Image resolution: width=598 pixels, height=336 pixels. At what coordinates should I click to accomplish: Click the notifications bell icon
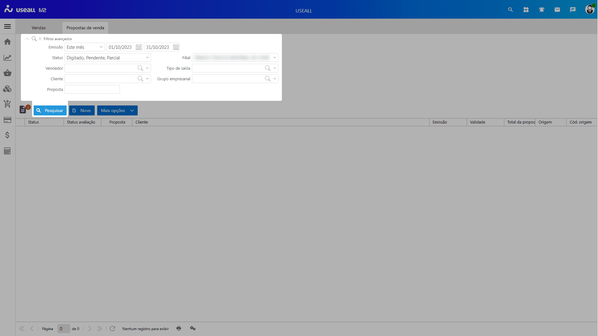(x=542, y=10)
